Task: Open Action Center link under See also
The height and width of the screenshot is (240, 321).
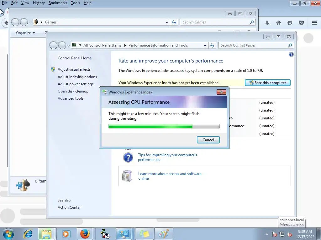Action: pos(69,207)
